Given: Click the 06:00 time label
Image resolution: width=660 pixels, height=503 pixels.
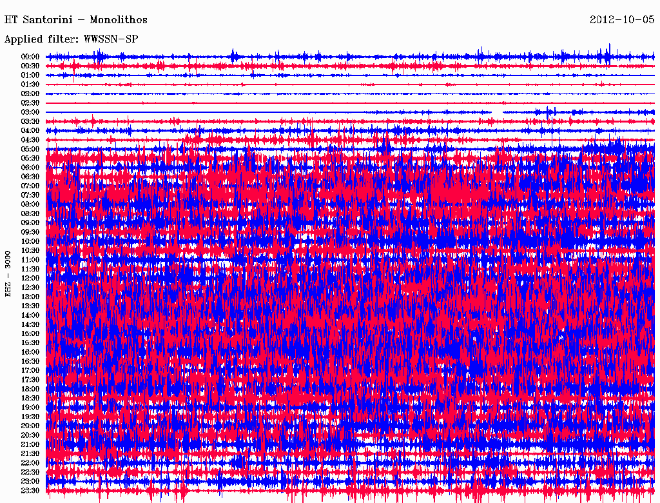Looking at the screenshot, I should (x=30, y=168).
